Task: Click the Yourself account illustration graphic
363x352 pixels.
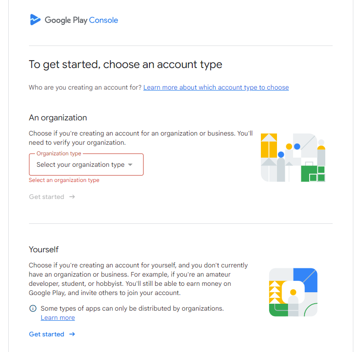Action: [x=293, y=292]
